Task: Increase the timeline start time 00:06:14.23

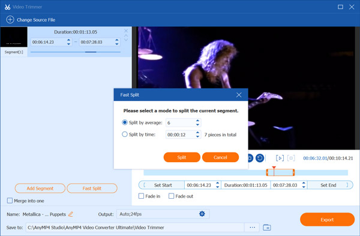Action: click(x=217, y=183)
